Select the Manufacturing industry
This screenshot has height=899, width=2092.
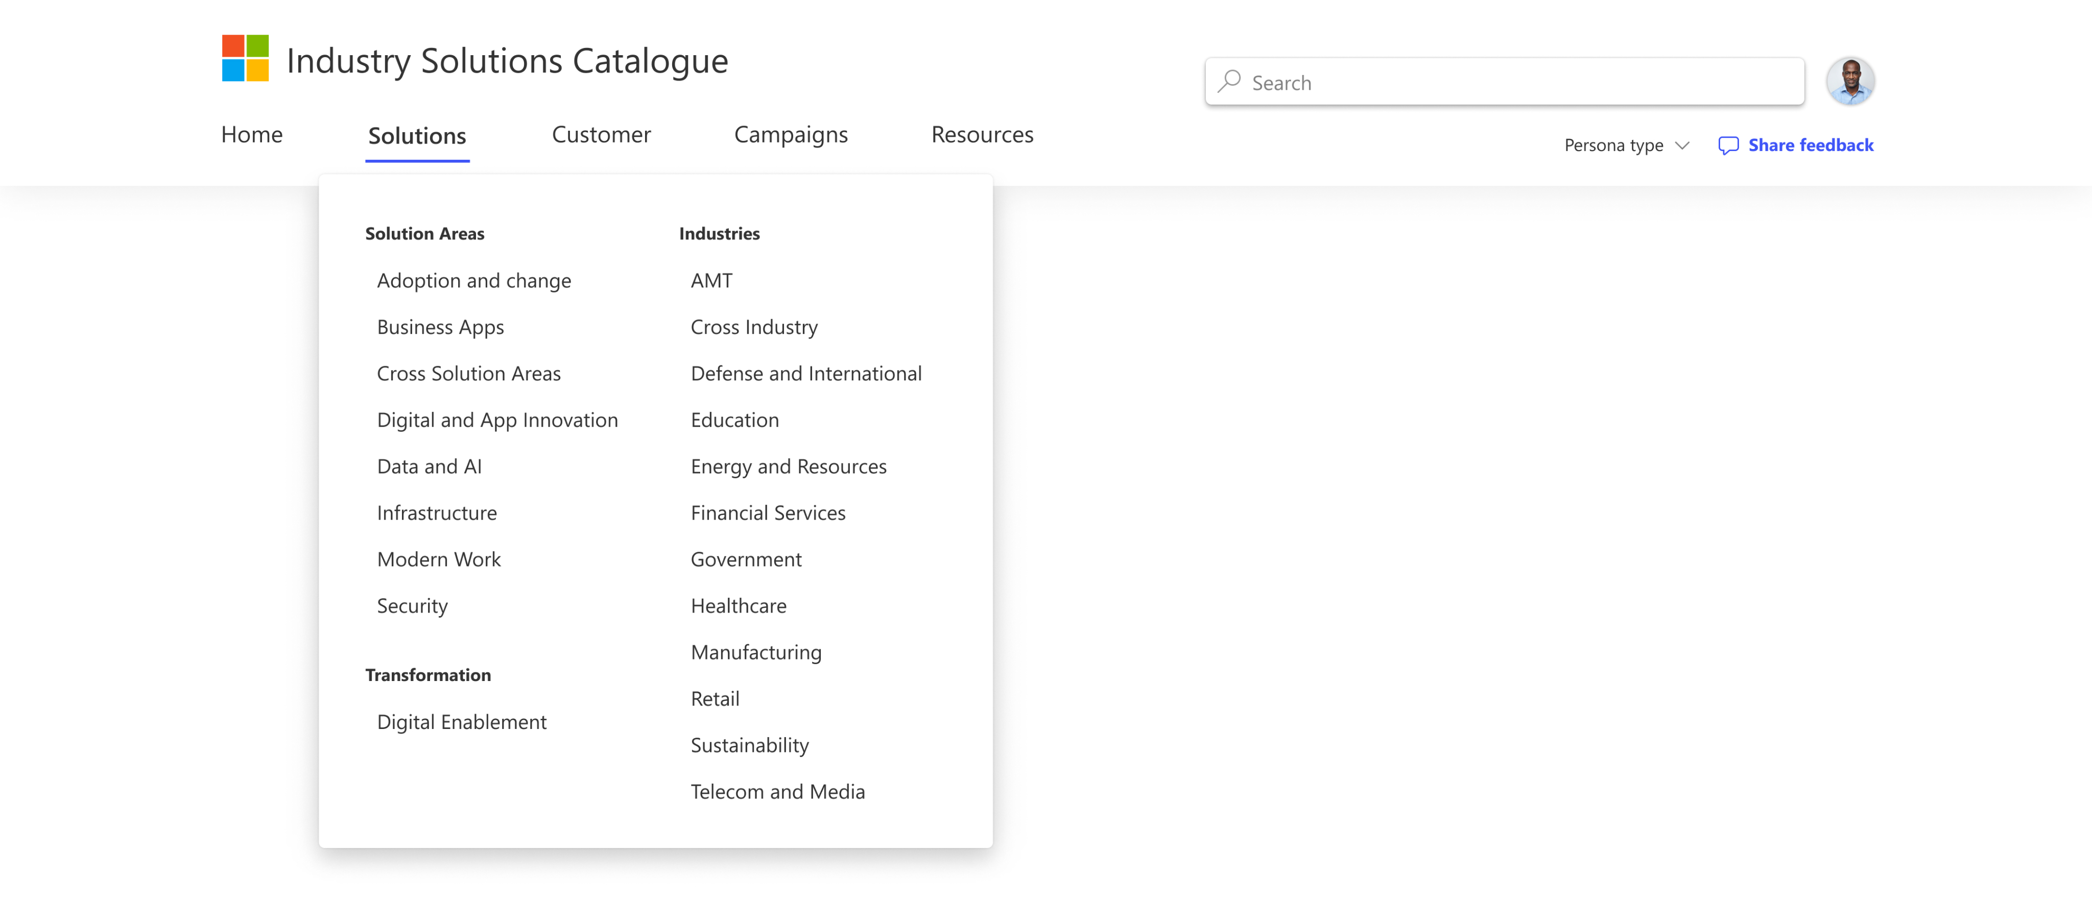756,652
